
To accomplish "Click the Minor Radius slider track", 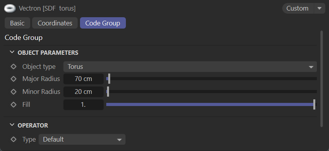I will [211, 92].
